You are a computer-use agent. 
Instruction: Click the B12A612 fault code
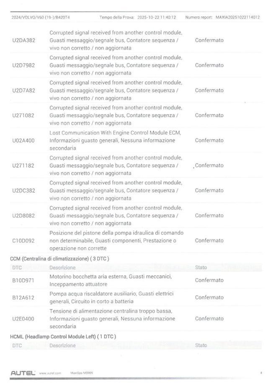click(23, 297)
